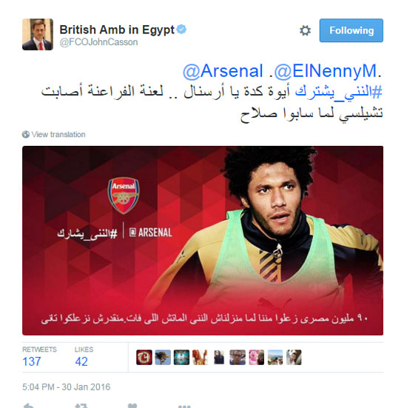
Task: Open the pink pig liker avatar
Action: point(257,357)
